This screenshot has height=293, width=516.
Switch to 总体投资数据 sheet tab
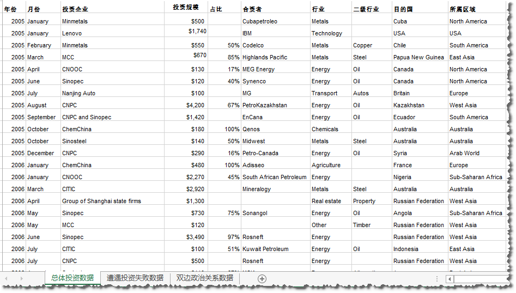pos(72,278)
